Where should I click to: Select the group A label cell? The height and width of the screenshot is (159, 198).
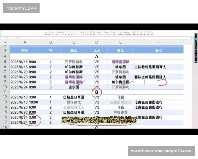[x=97, y=56]
